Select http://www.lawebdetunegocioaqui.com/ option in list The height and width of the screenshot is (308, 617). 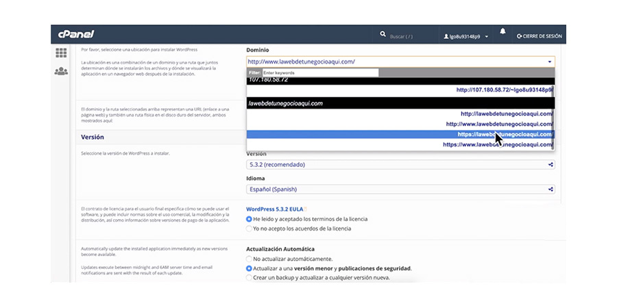pos(400,124)
